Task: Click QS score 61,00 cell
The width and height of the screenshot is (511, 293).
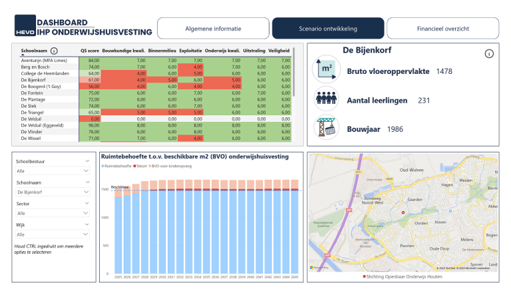Action: click(90, 80)
